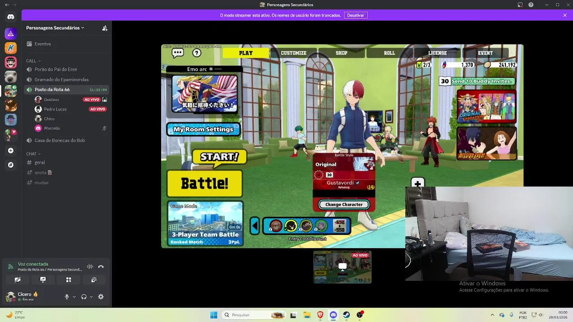Viewport: 573px width, 322px height.
Task: Open Windows Start menu
Action: click(214, 315)
